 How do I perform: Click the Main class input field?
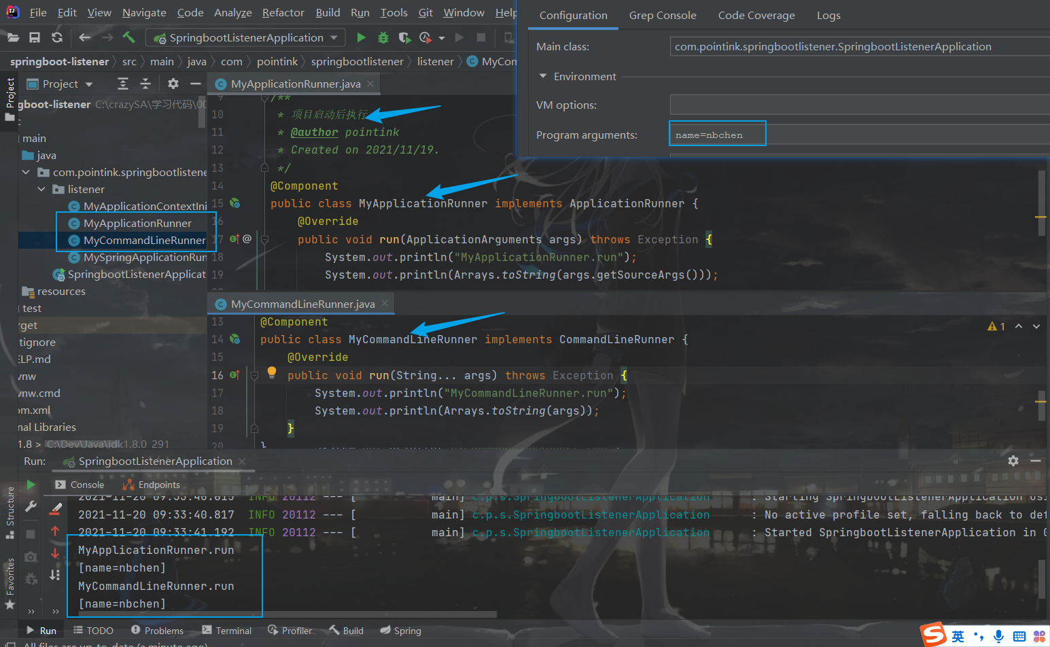click(860, 46)
